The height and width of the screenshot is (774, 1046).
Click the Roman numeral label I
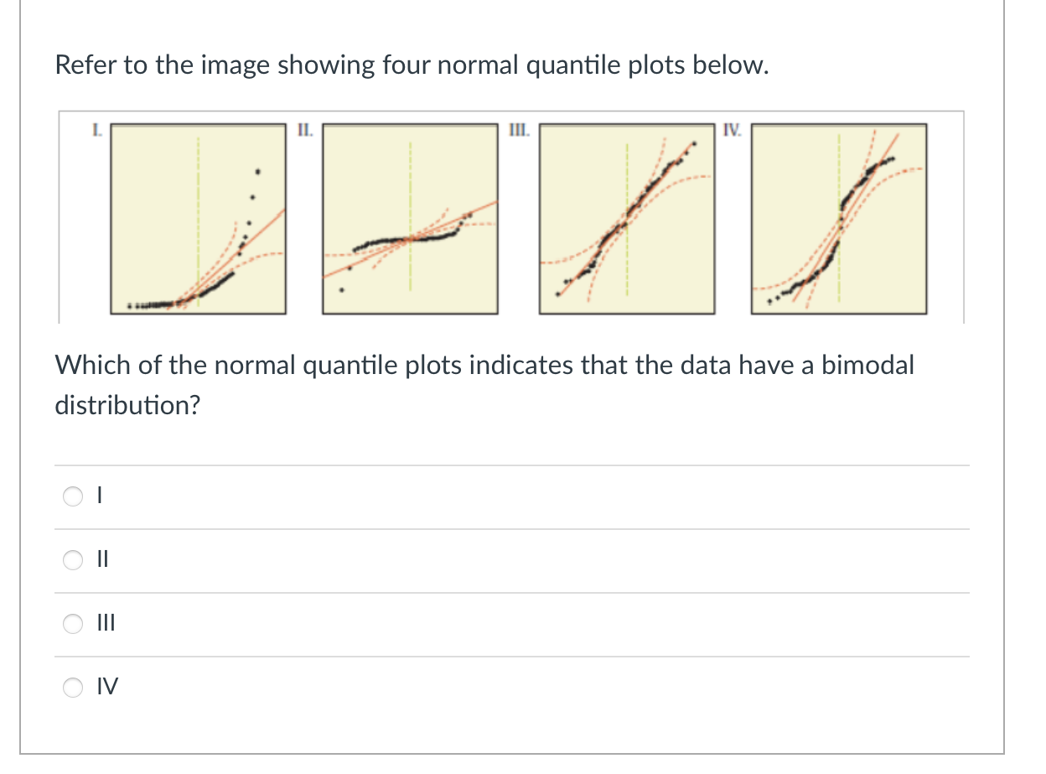(94, 129)
